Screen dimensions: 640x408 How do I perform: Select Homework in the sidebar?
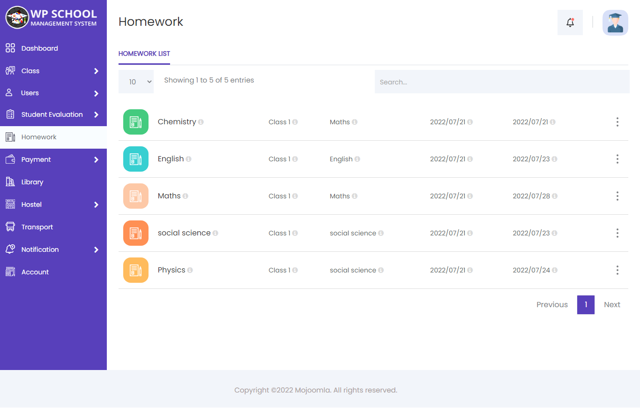click(x=53, y=137)
